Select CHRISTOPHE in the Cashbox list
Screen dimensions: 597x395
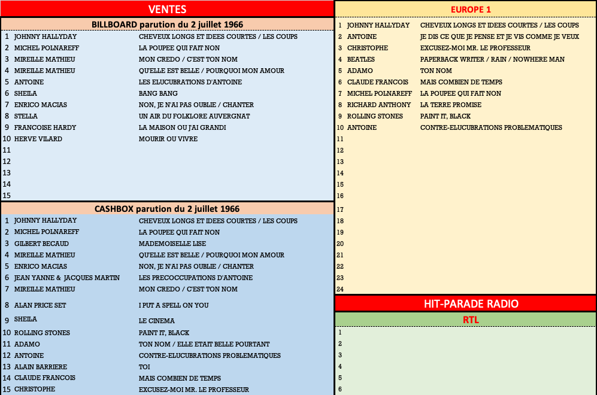coord(35,390)
